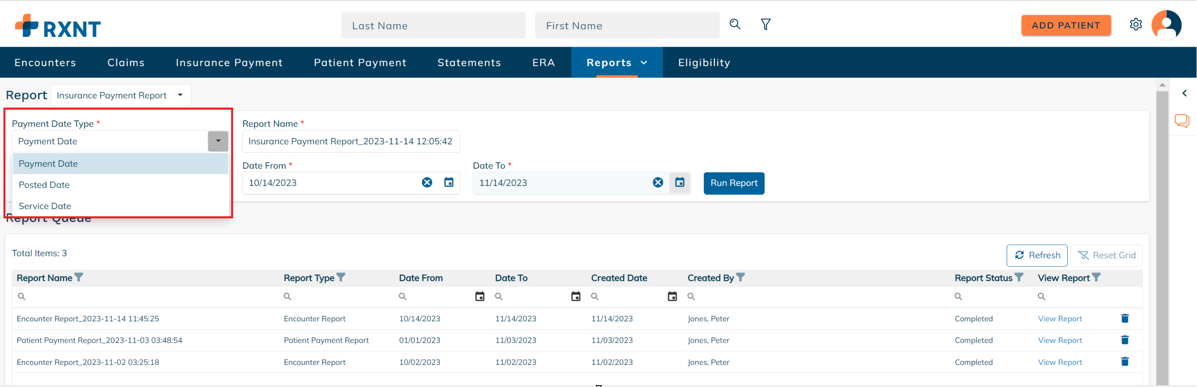Open the Date From calendar picker
The image size is (1197, 387).
point(448,183)
